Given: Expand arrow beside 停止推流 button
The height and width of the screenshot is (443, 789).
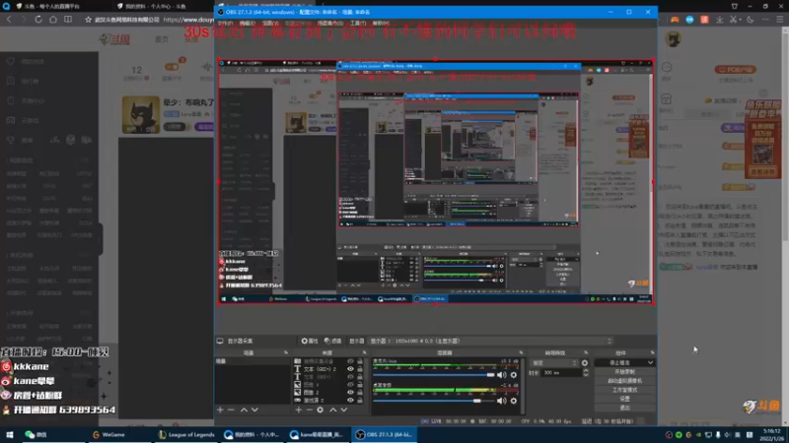Looking at the screenshot, I should coord(650,362).
